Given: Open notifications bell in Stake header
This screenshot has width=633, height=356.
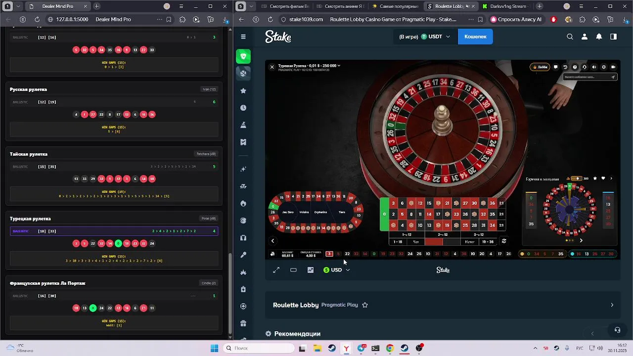Looking at the screenshot, I should point(599,37).
